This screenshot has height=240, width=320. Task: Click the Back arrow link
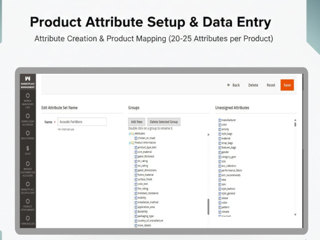click(x=234, y=85)
